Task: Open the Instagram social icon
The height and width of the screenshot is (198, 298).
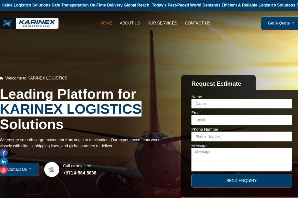Action: [4, 170]
